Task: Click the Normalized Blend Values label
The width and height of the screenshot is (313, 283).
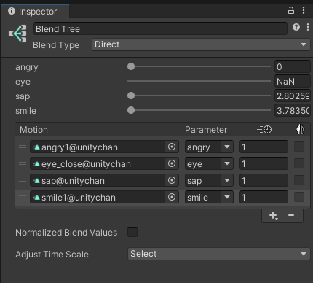Action: click(x=66, y=233)
